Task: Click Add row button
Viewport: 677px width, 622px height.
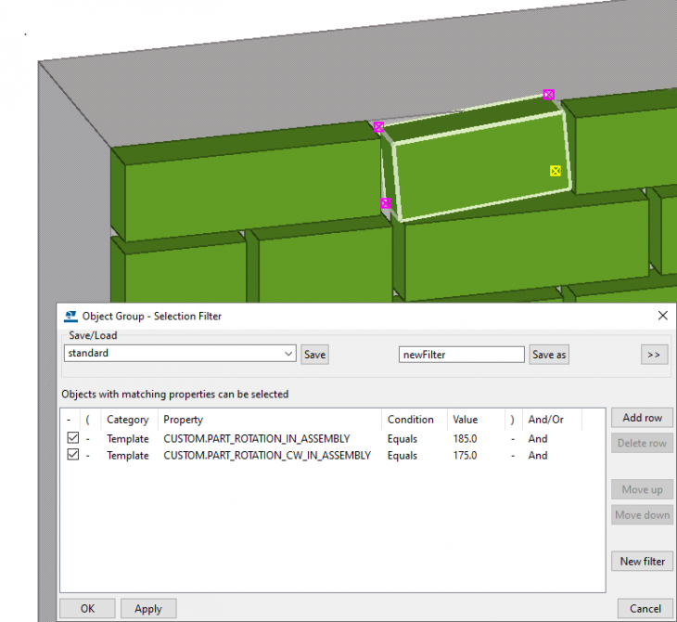Action: coord(642,418)
